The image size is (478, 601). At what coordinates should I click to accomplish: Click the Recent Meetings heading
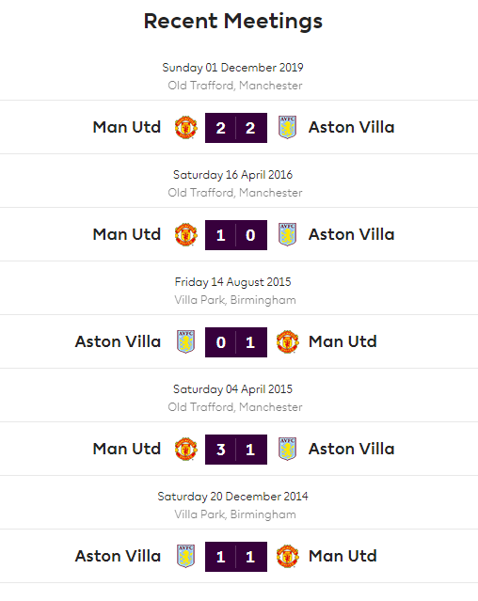coord(233,22)
